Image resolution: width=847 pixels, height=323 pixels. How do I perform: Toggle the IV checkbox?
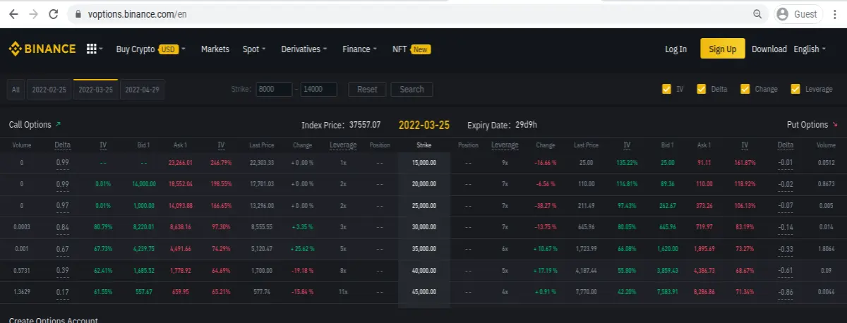coord(666,89)
